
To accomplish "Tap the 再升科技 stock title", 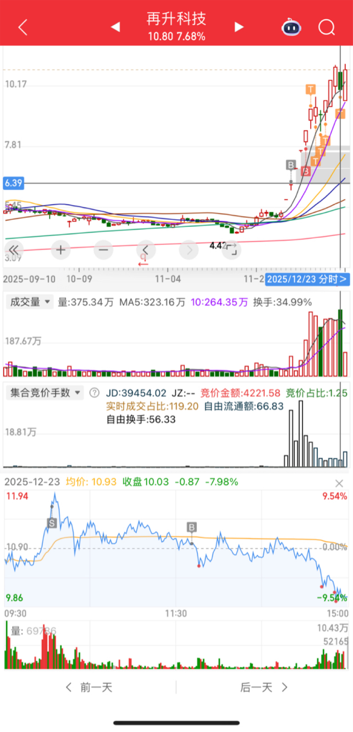I will click(176, 19).
